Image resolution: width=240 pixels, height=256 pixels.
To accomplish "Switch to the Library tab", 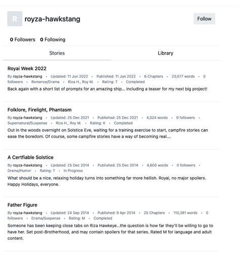I will pos(166,53).
